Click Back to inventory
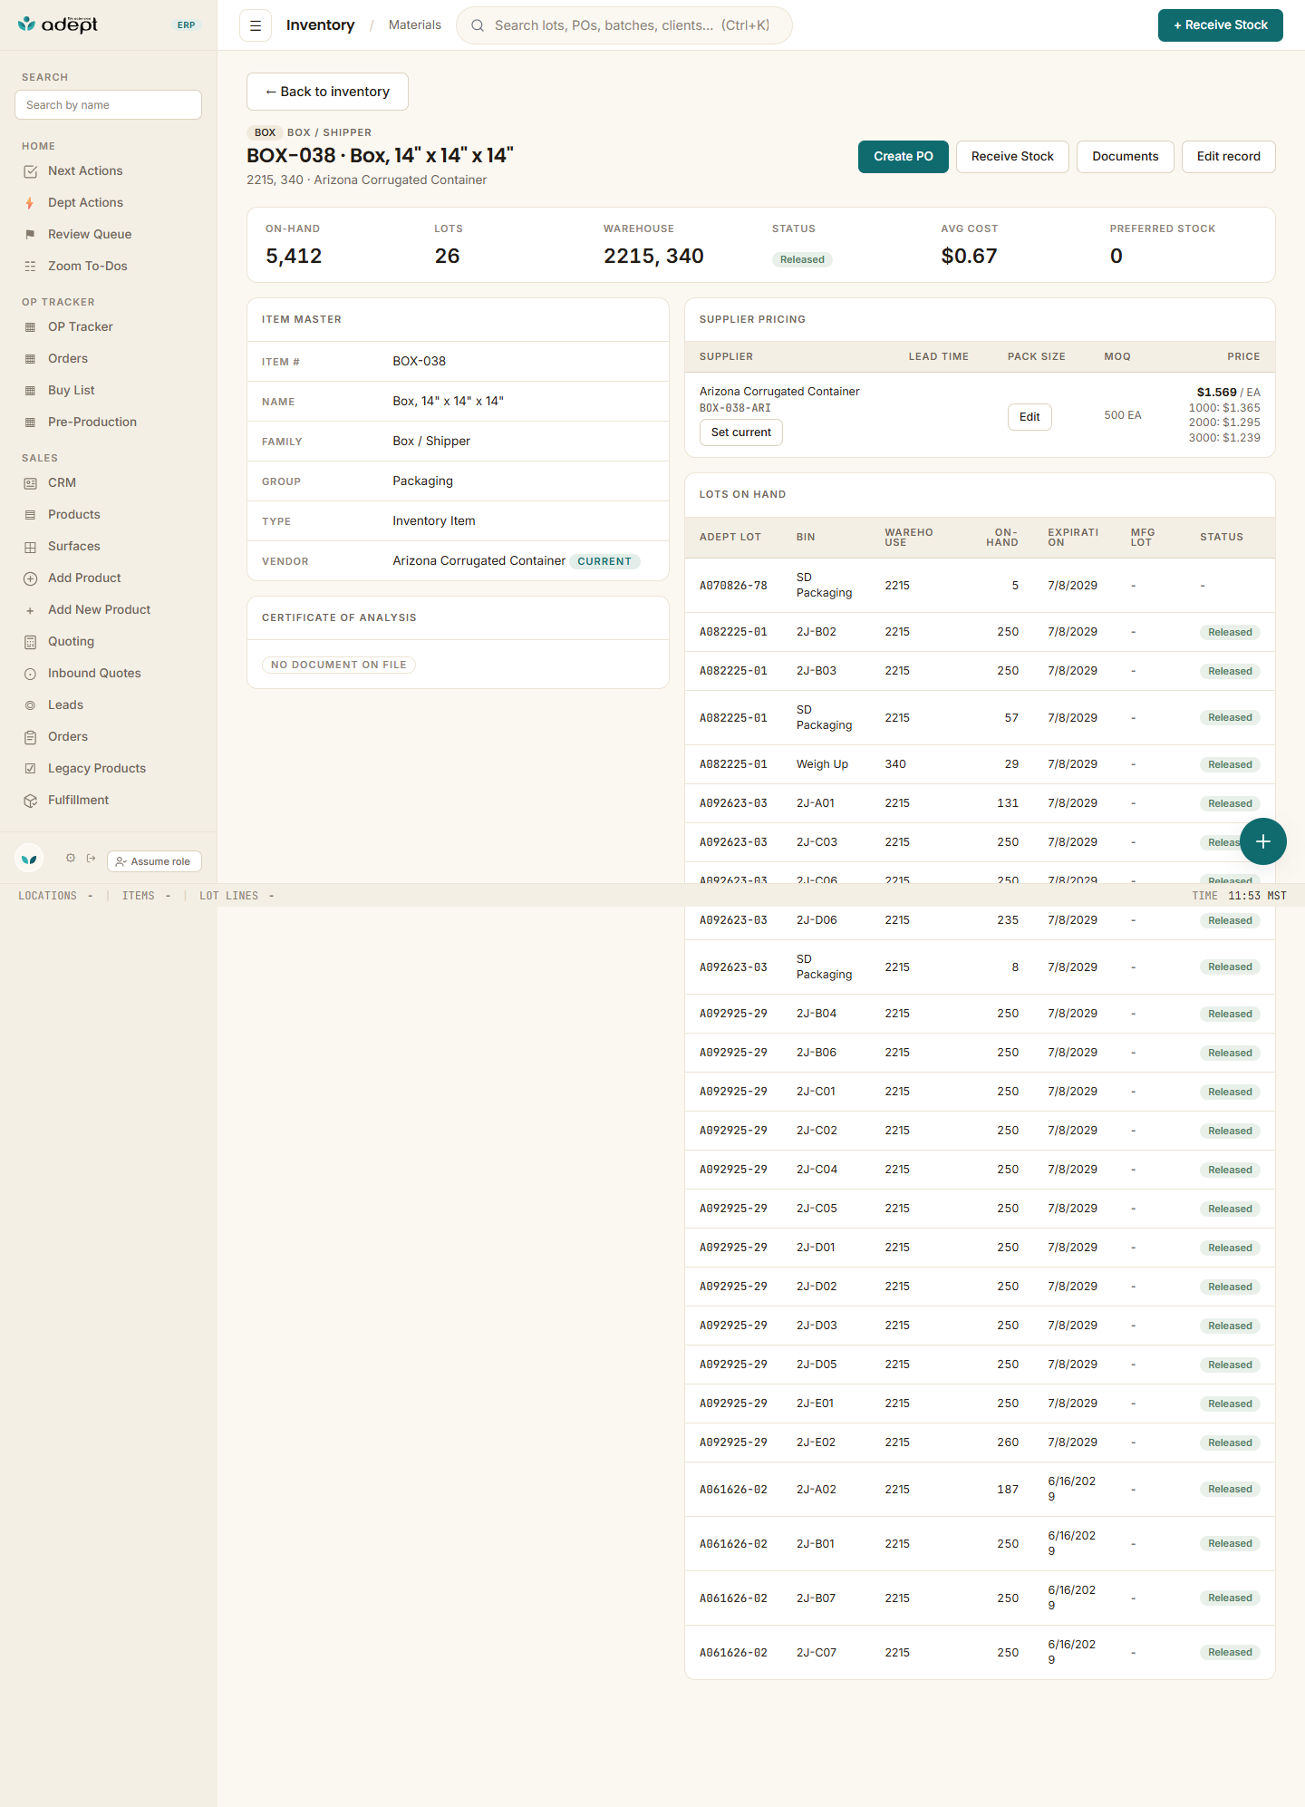 point(327,92)
